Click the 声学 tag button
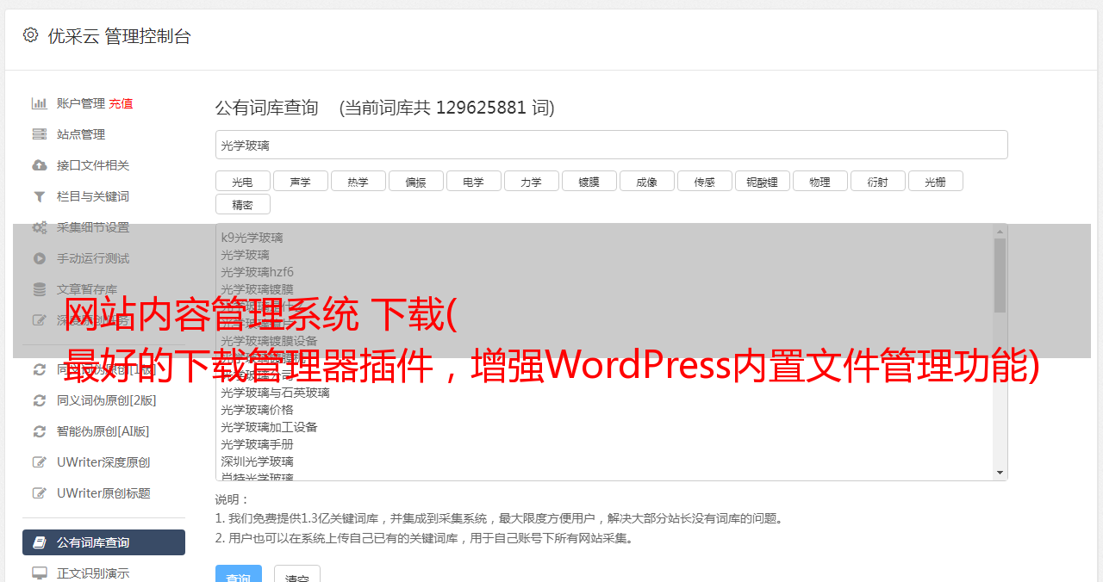1103x582 pixels. click(x=301, y=181)
